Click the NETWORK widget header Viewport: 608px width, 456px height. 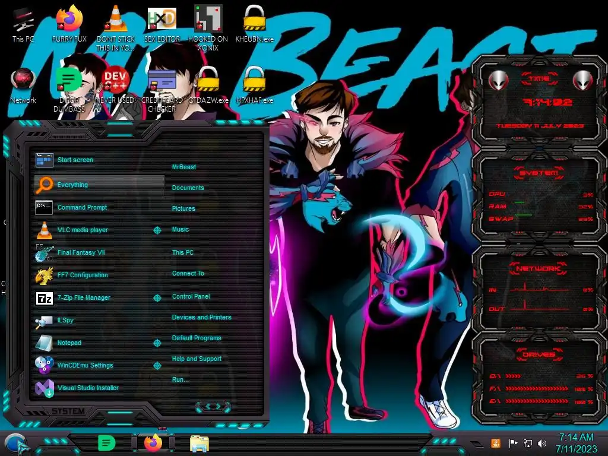[x=539, y=268]
